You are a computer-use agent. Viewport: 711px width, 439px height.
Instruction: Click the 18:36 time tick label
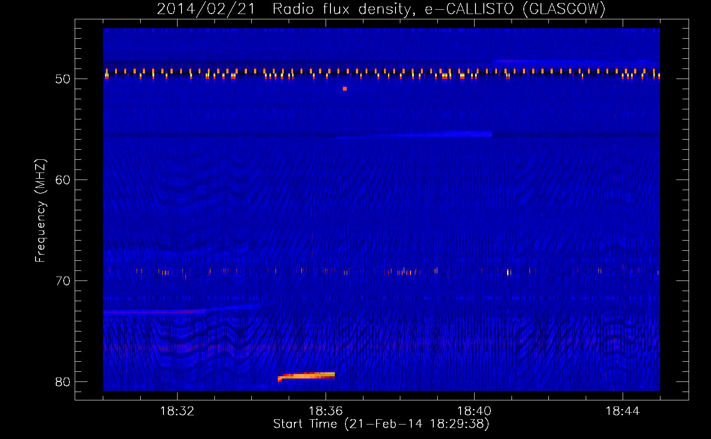click(326, 411)
